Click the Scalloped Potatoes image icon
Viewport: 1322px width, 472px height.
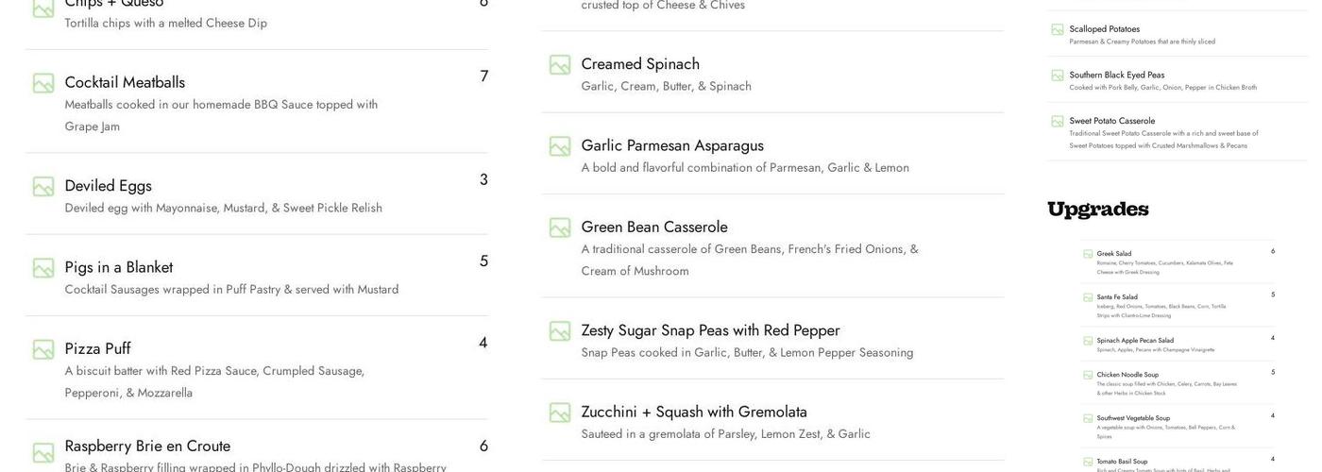click(x=1058, y=29)
